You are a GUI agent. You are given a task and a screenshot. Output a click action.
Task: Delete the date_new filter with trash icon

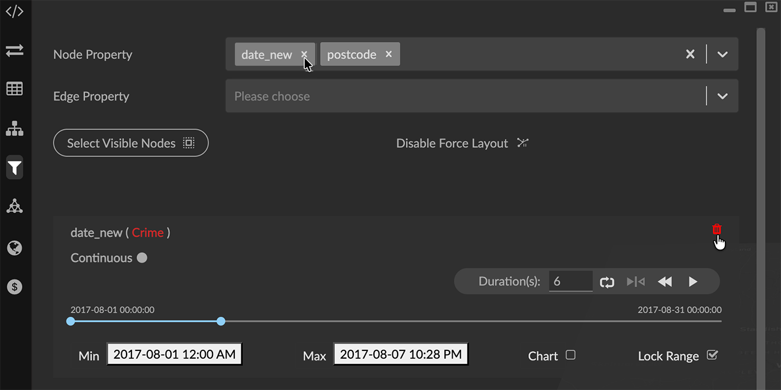pyautogui.click(x=717, y=229)
